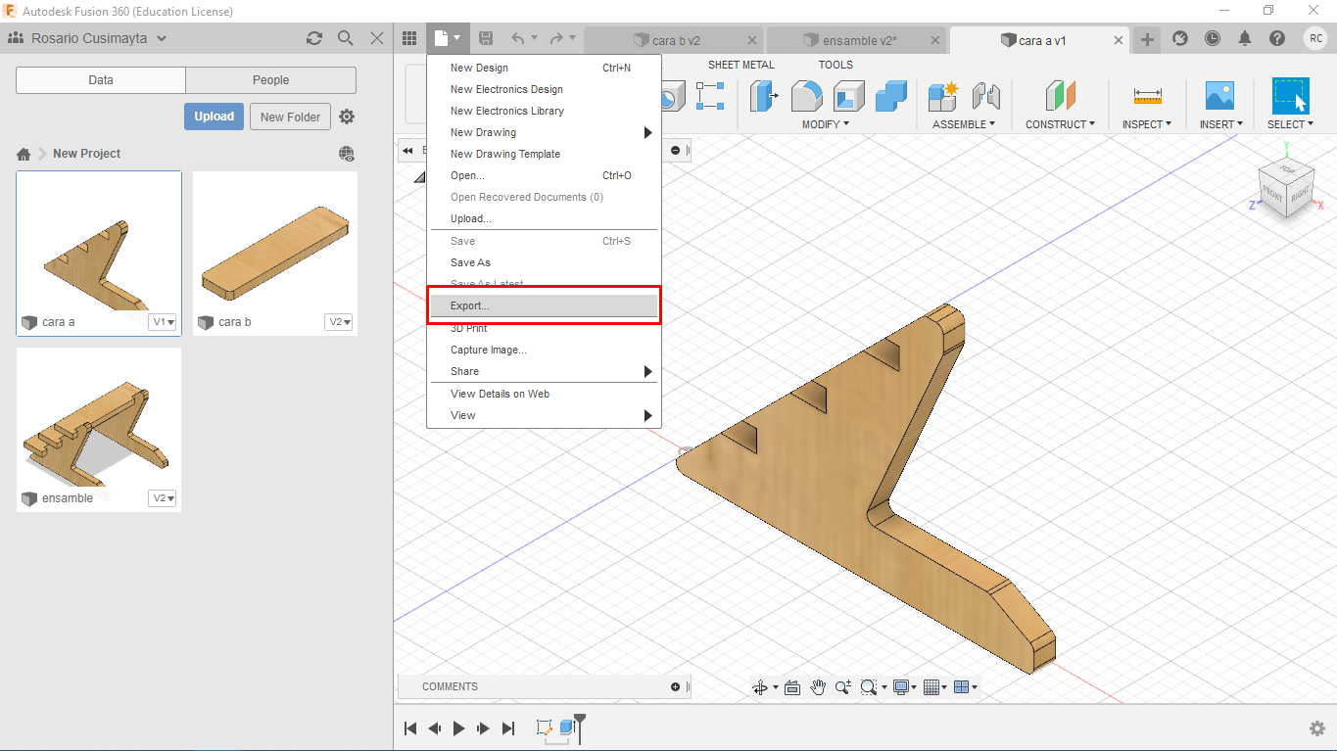The image size is (1337, 751).
Task: Select the Orbit navigation tool
Action: 760,687
